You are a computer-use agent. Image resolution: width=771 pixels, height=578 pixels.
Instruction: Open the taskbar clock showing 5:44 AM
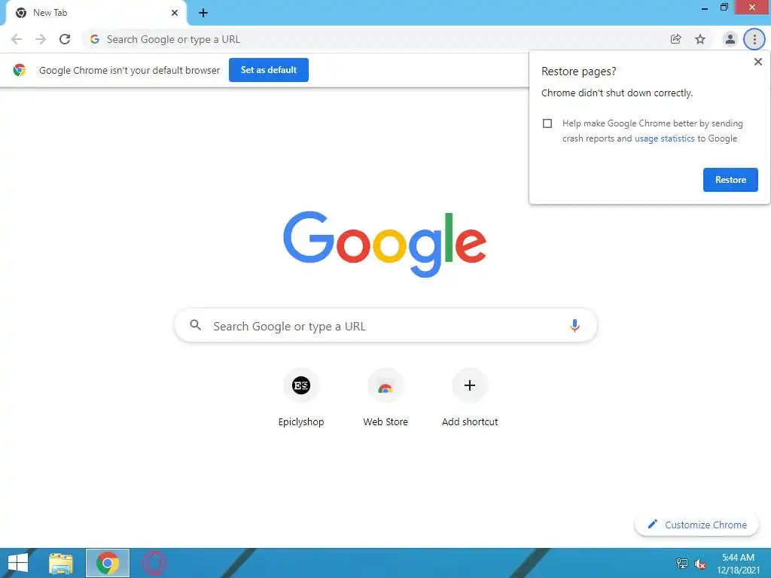pos(738,564)
